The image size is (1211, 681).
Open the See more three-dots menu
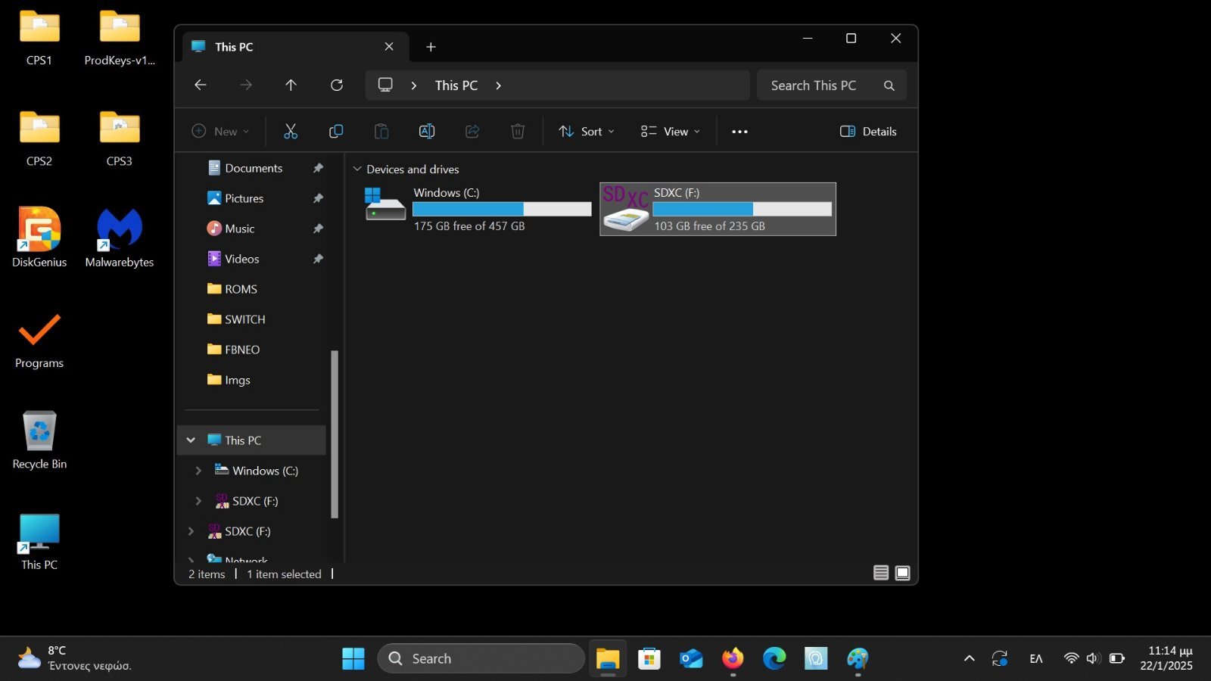[739, 132]
